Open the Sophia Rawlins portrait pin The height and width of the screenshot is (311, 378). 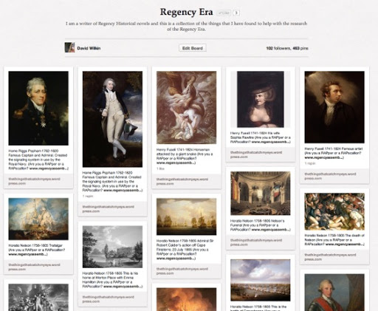[x=261, y=99]
